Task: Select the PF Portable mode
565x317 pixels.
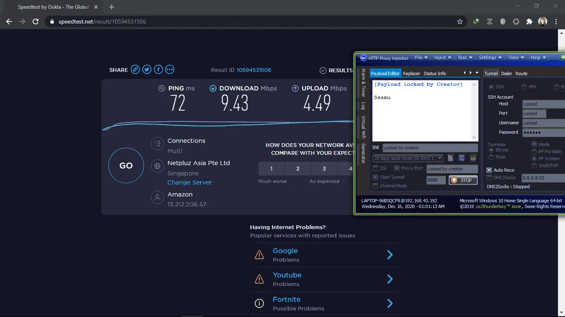Action: [534, 151]
